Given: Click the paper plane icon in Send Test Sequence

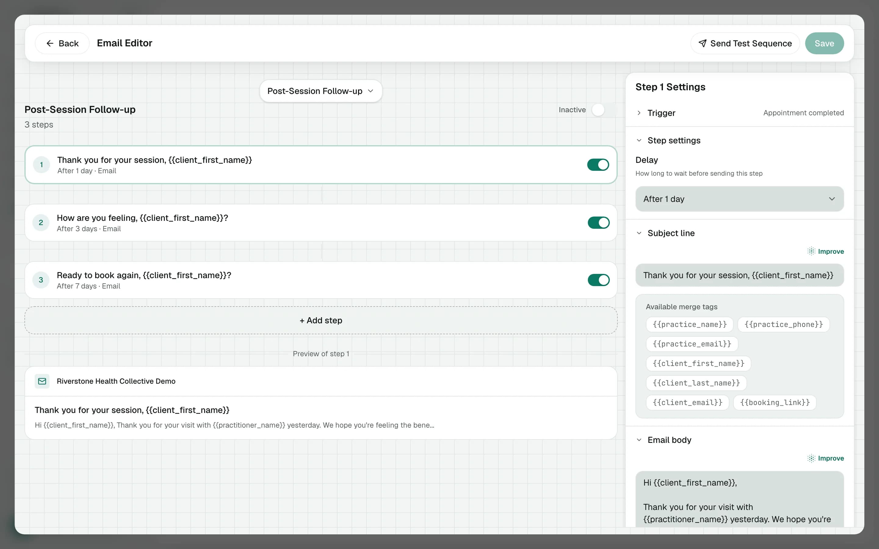Looking at the screenshot, I should [703, 43].
